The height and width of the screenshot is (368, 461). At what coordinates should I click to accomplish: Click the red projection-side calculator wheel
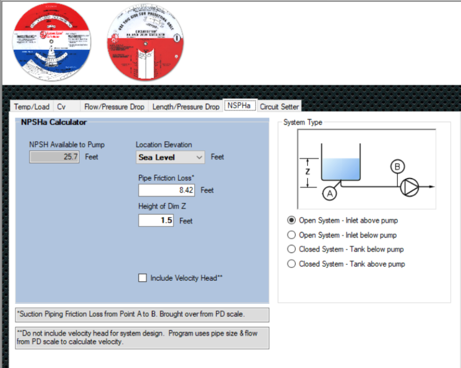(144, 41)
